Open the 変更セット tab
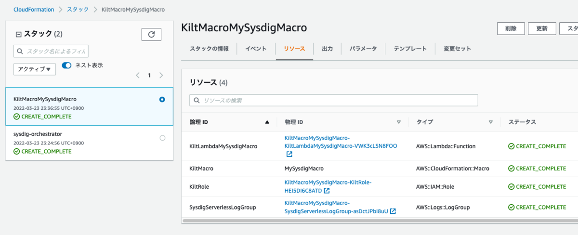This screenshot has height=235, width=578. (457, 49)
